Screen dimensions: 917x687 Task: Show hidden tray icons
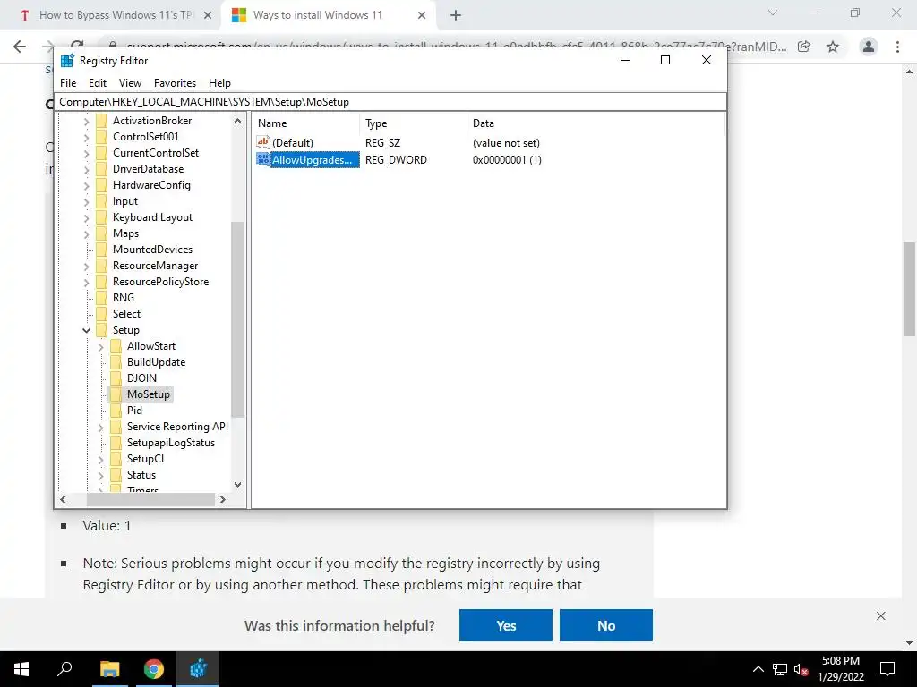click(x=758, y=669)
